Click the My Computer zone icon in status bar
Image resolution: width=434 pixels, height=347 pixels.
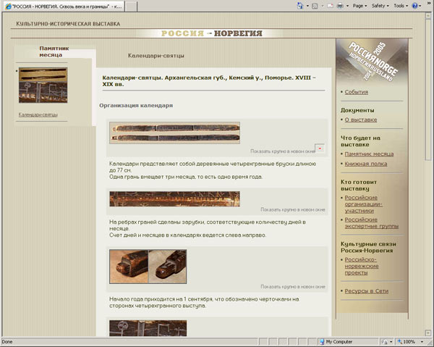click(x=320, y=341)
